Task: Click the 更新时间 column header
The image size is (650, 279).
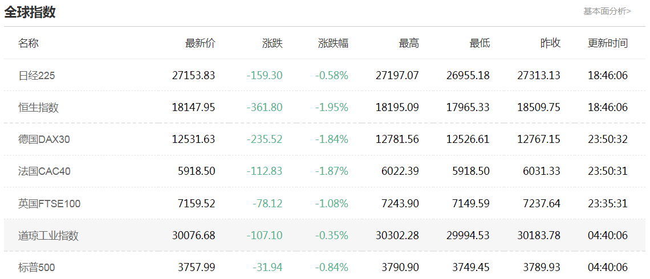Action: 608,43
